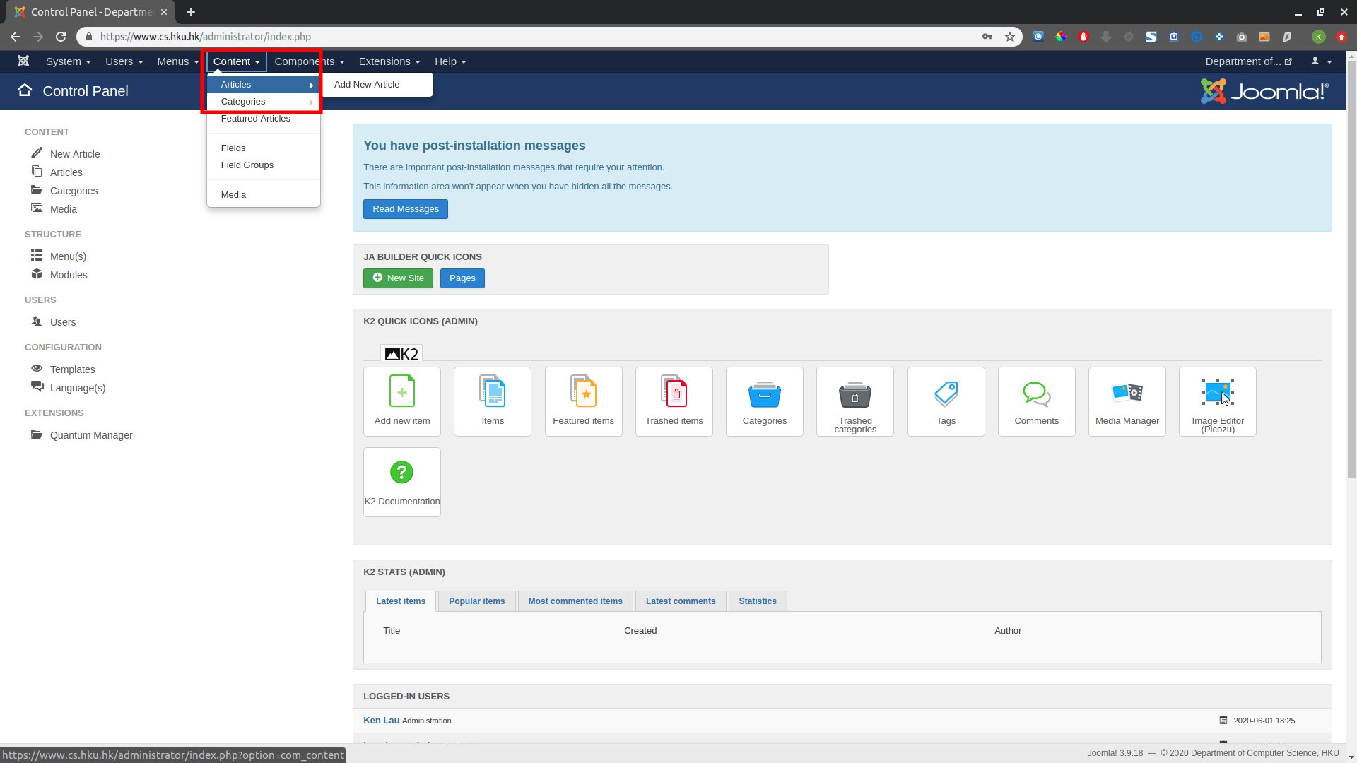Open the Content dropdown menu
1357x763 pixels.
click(x=236, y=61)
